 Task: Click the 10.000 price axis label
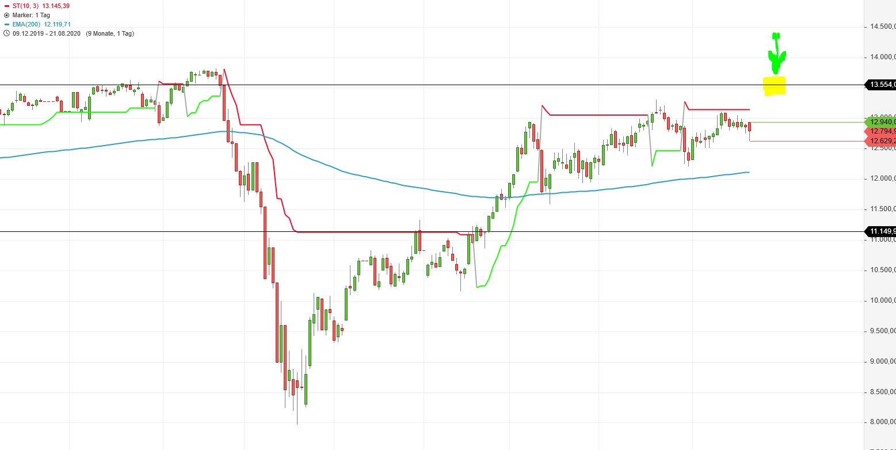point(881,300)
